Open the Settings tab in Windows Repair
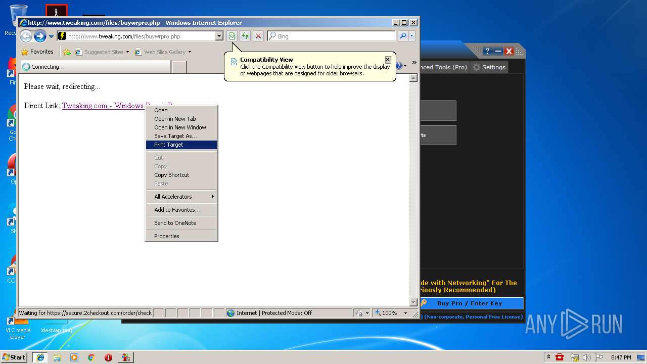This screenshot has width=647, height=364. 488,67
